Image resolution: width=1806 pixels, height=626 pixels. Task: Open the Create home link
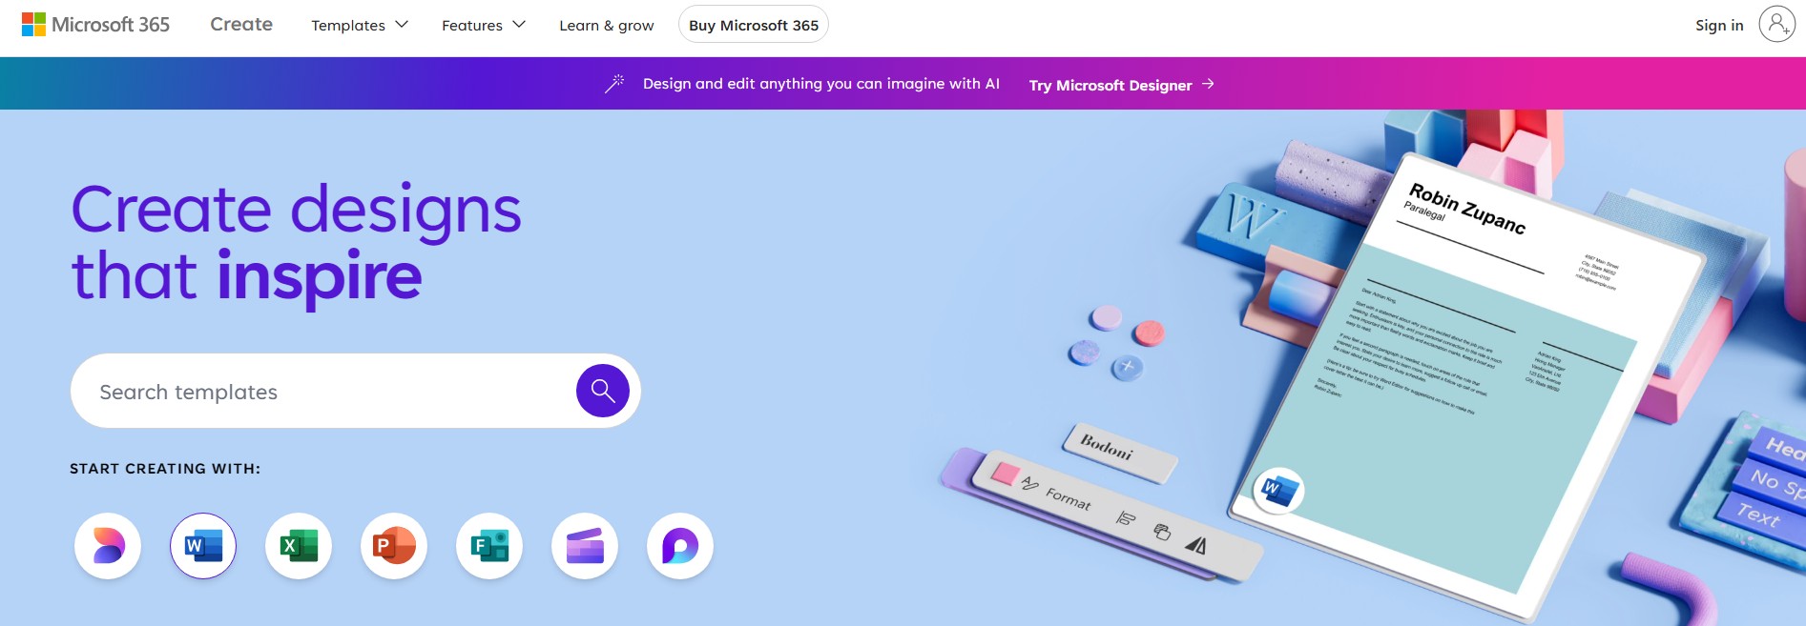[x=241, y=25]
